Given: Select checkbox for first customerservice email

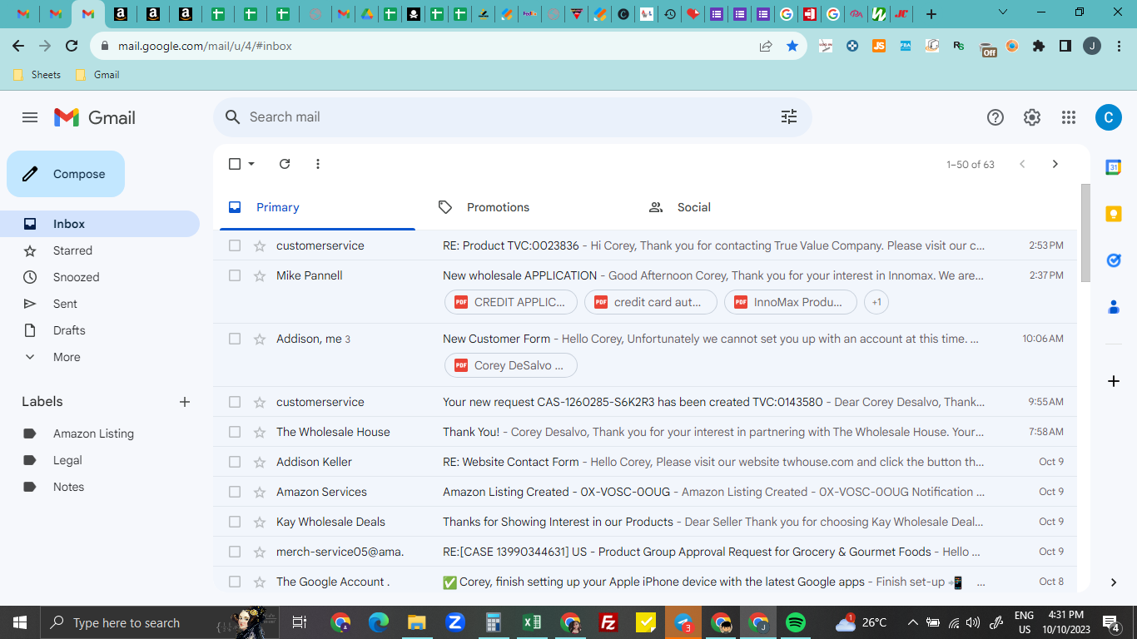Looking at the screenshot, I should point(235,245).
